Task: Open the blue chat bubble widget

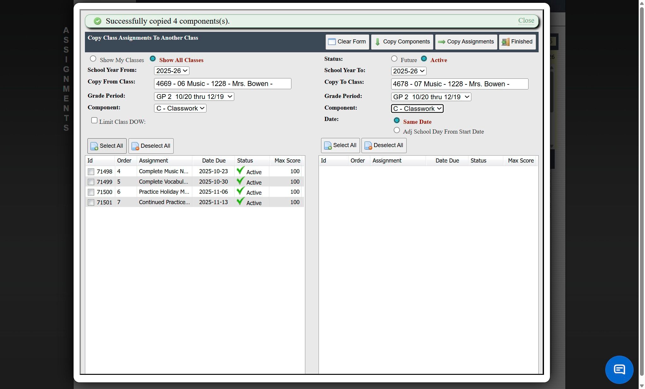Action: [x=619, y=369]
